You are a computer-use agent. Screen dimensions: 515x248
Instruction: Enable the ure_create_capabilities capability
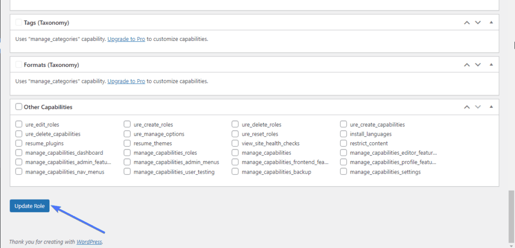click(x=343, y=124)
